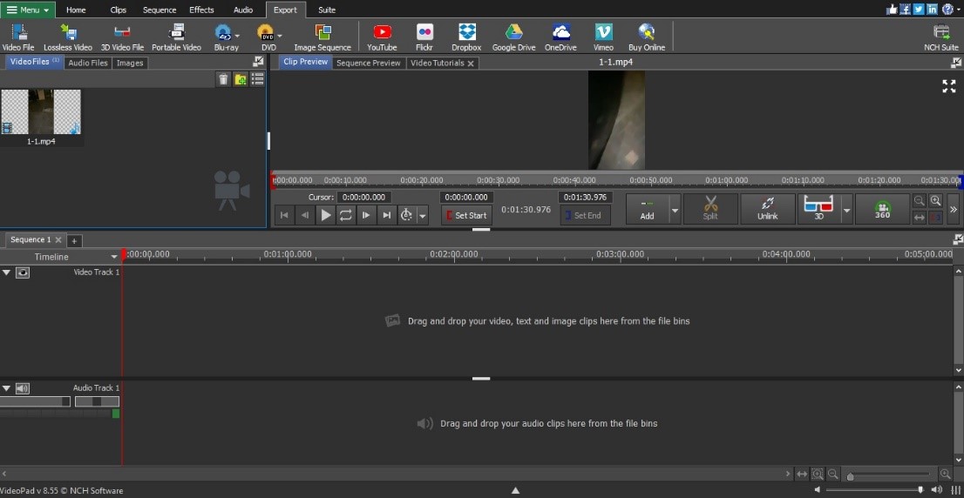Open the NCH Suite

click(x=940, y=37)
